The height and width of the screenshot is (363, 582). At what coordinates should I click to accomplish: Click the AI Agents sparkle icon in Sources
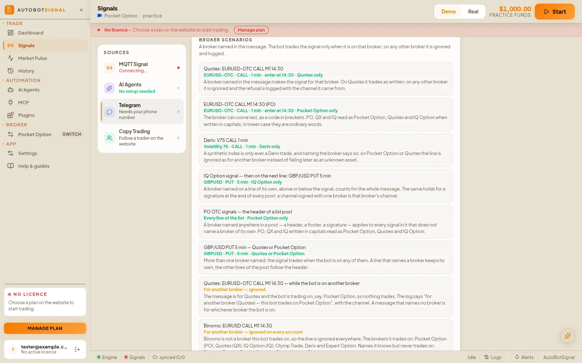click(x=109, y=88)
